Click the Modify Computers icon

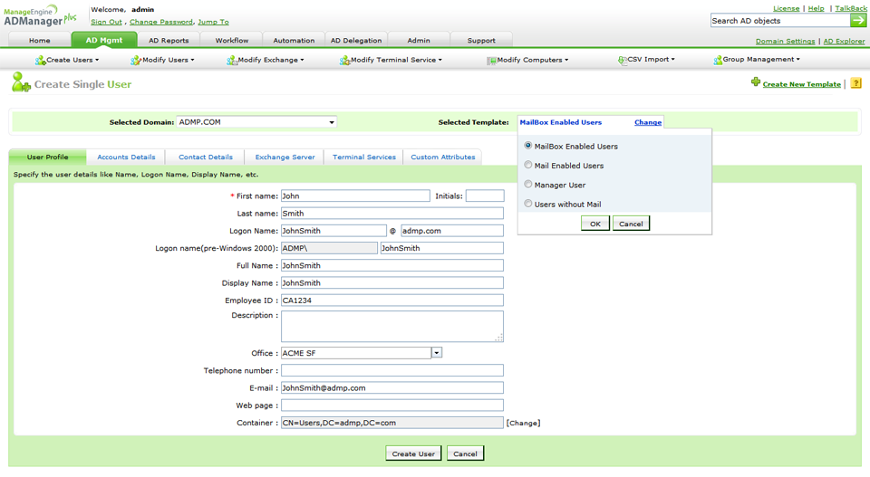click(491, 61)
